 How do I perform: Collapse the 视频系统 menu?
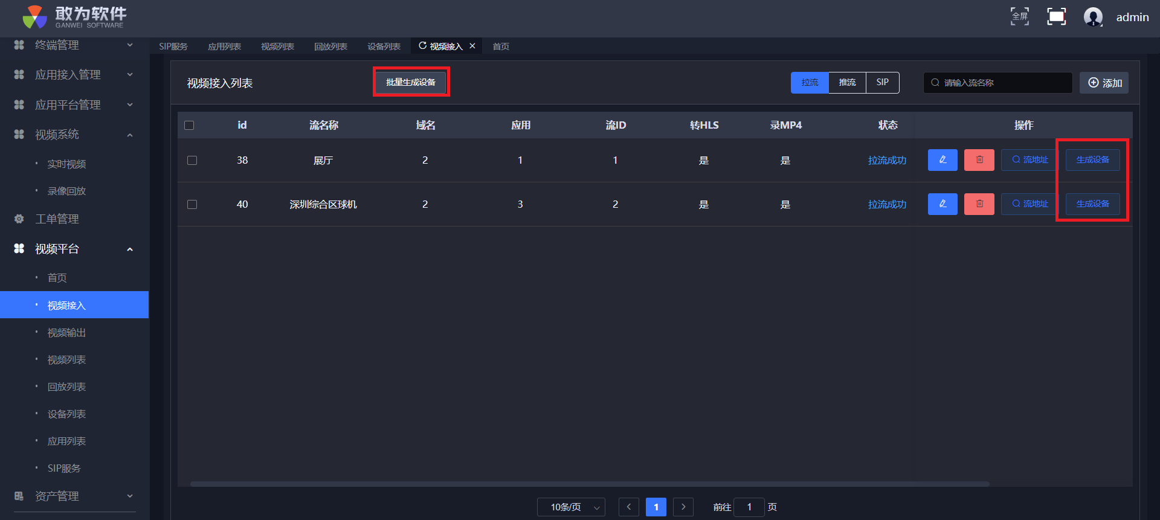130,135
